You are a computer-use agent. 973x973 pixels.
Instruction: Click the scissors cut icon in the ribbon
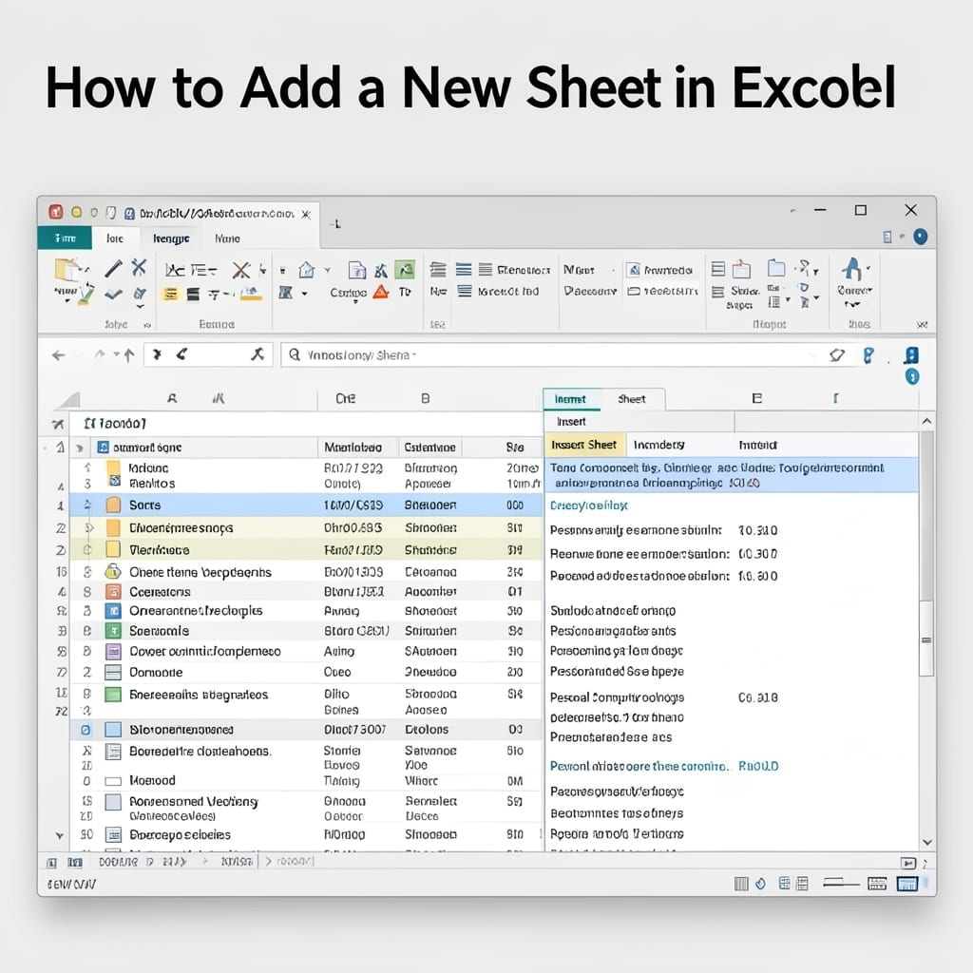tap(139, 267)
